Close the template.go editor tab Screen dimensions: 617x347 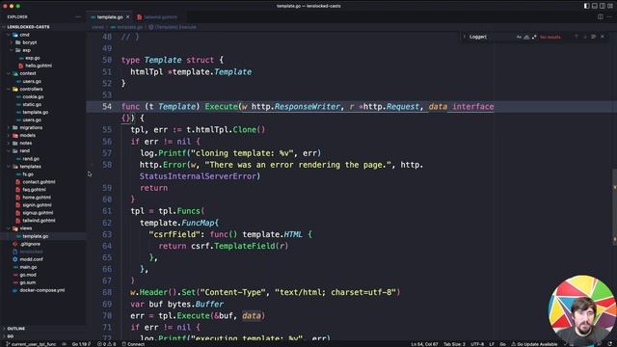(x=127, y=17)
